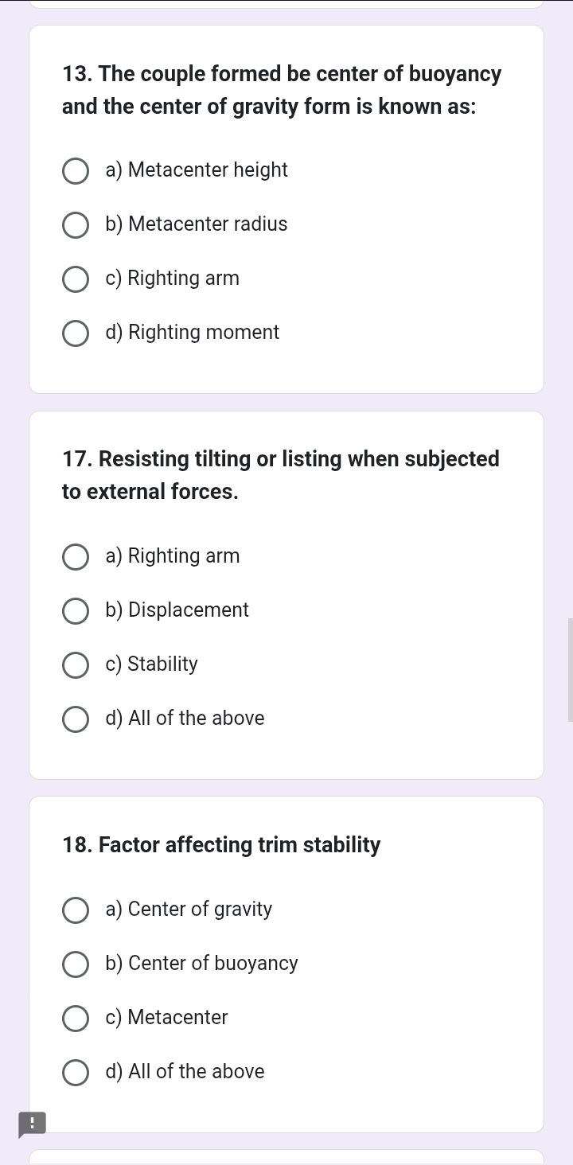The image size is (573, 1165).
Task: Click the 'Factor affecting trim stability' heading
Action: click(x=221, y=845)
